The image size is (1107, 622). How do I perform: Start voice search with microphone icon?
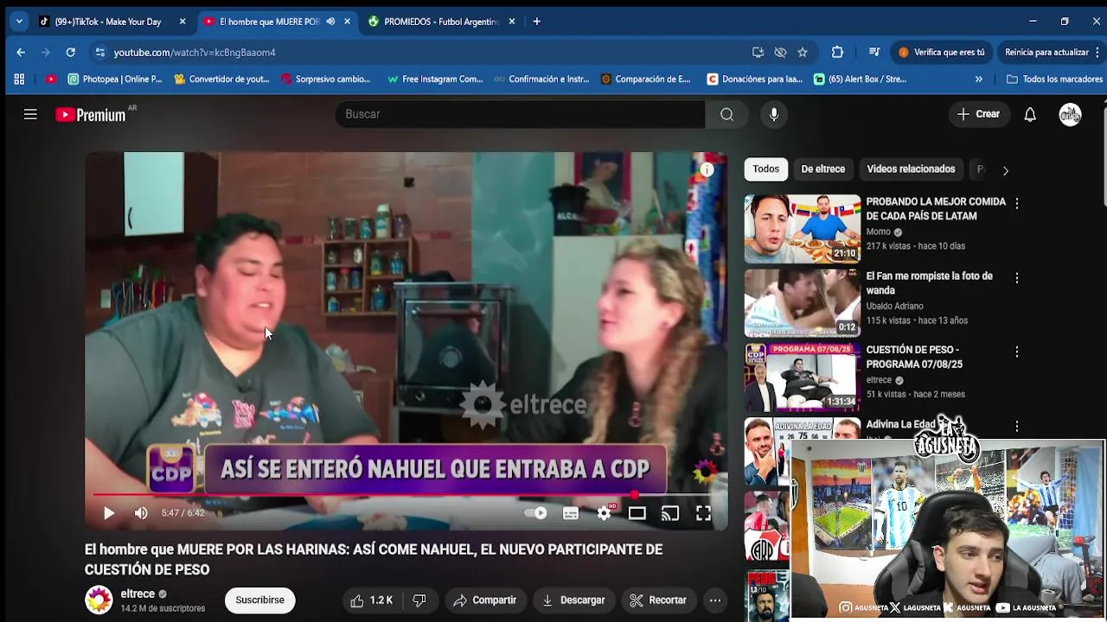click(774, 114)
